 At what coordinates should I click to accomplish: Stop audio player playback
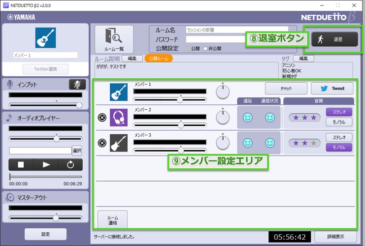click(21, 165)
